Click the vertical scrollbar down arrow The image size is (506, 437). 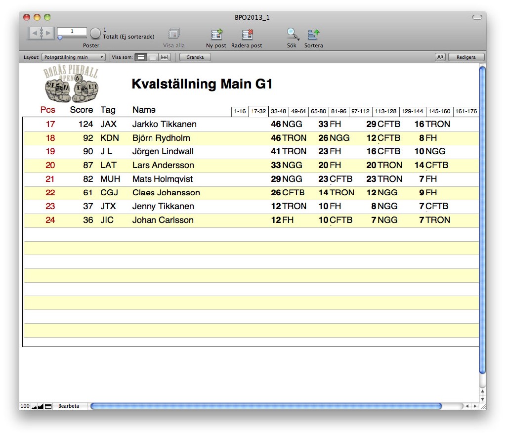coord(482,399)
